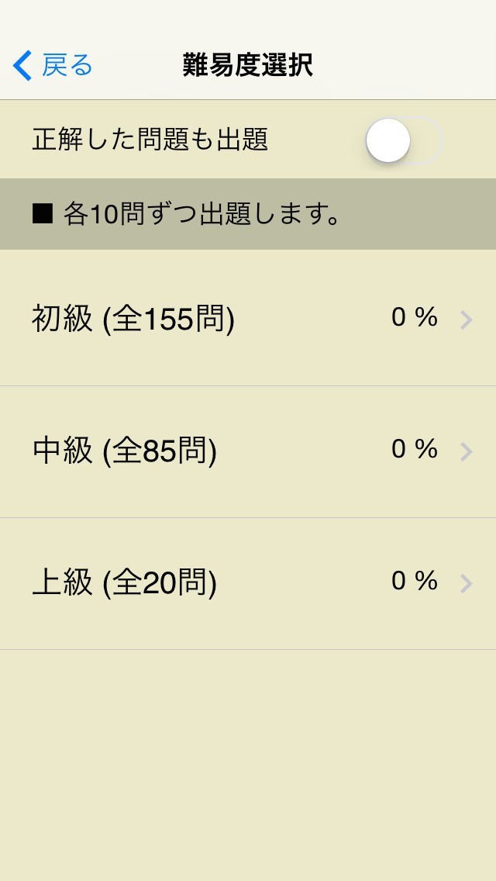
Task: Tap the 各10問ずつ出題します section header
Action: point(203,214)
